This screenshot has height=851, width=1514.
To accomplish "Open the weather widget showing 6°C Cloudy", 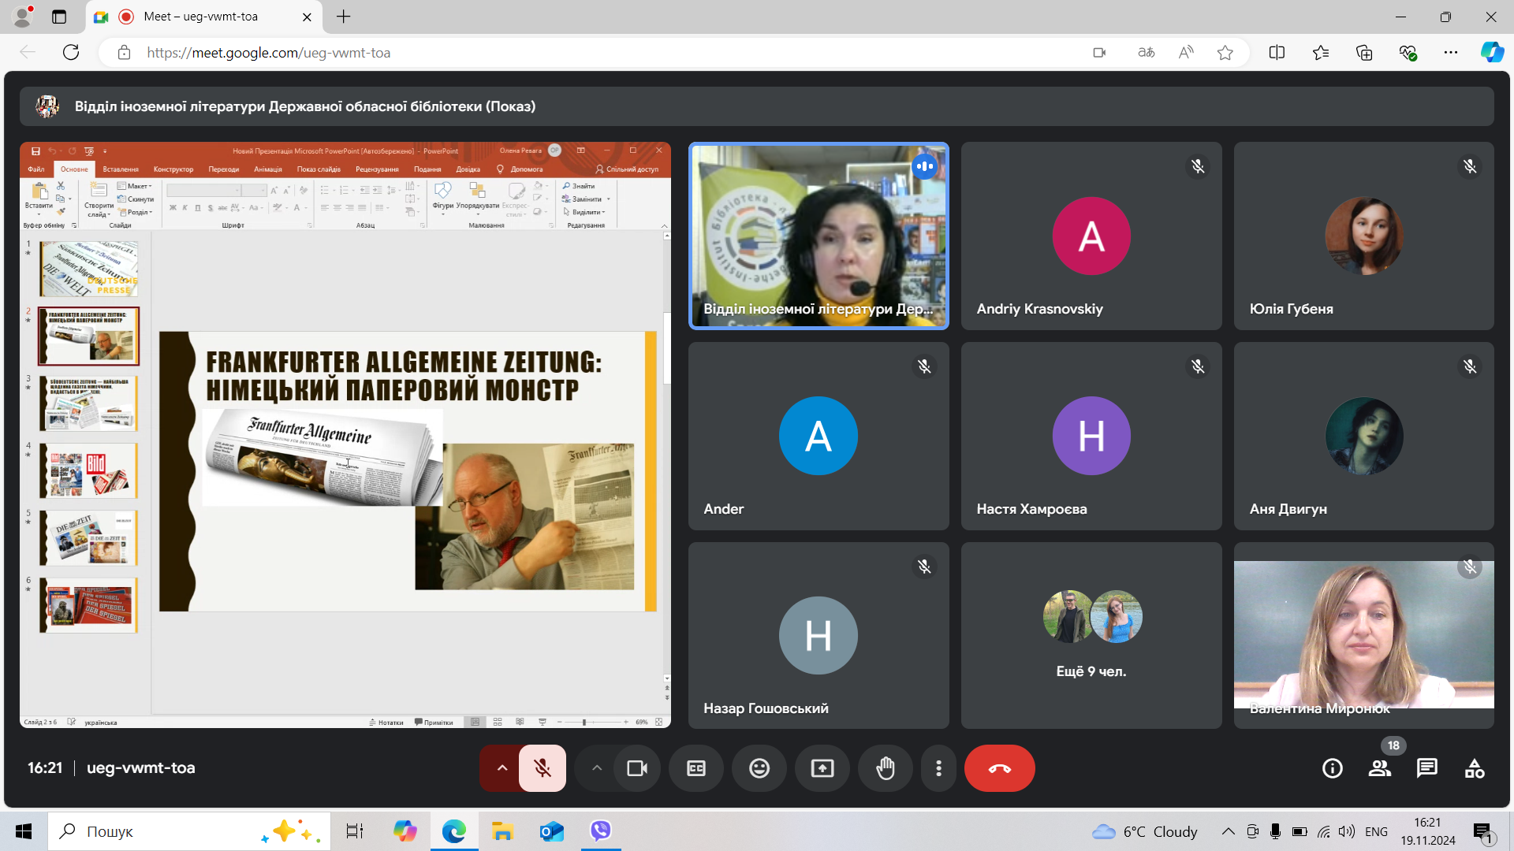I will click(x=1144, y=831).
